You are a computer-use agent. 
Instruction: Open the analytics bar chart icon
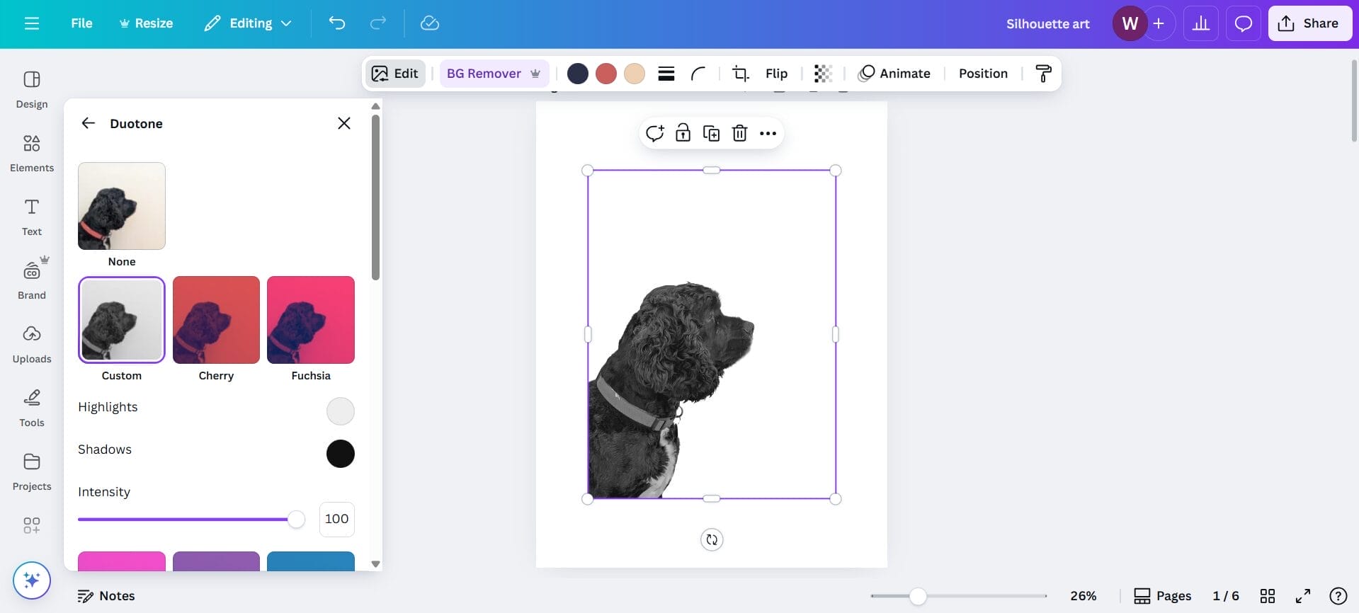point(1201,23)
